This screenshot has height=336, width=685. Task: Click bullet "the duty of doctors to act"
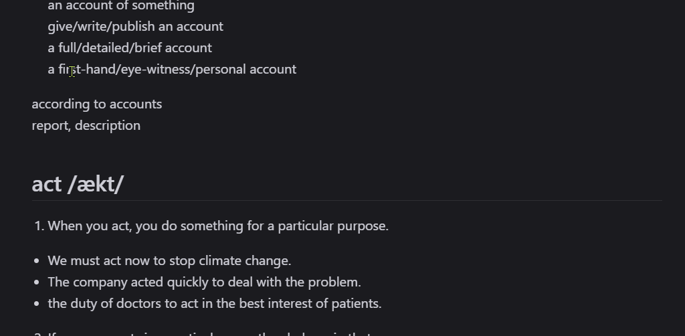coord(215,303)
